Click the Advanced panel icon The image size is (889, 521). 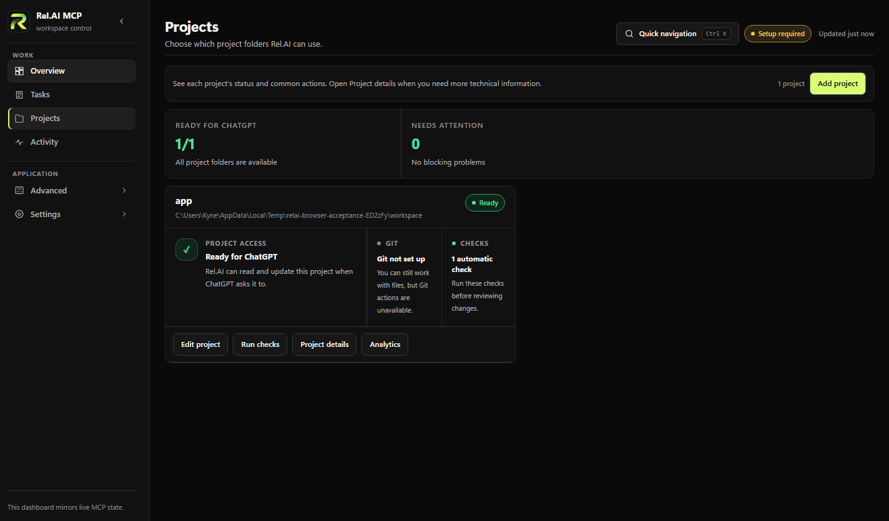pyautogui.click(x=19, y=191)
